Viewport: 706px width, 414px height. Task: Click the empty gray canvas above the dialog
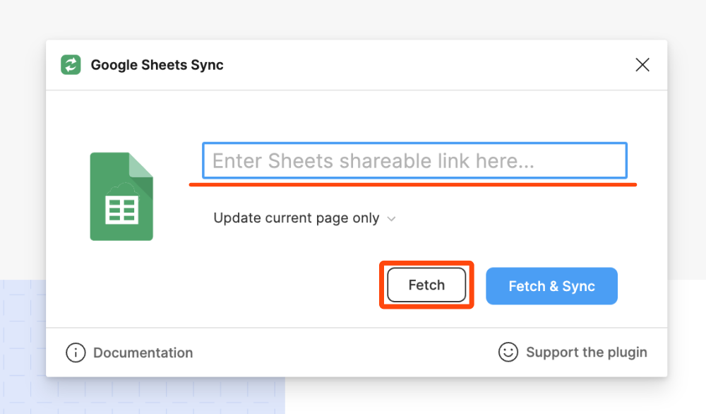tap(353, 18)
